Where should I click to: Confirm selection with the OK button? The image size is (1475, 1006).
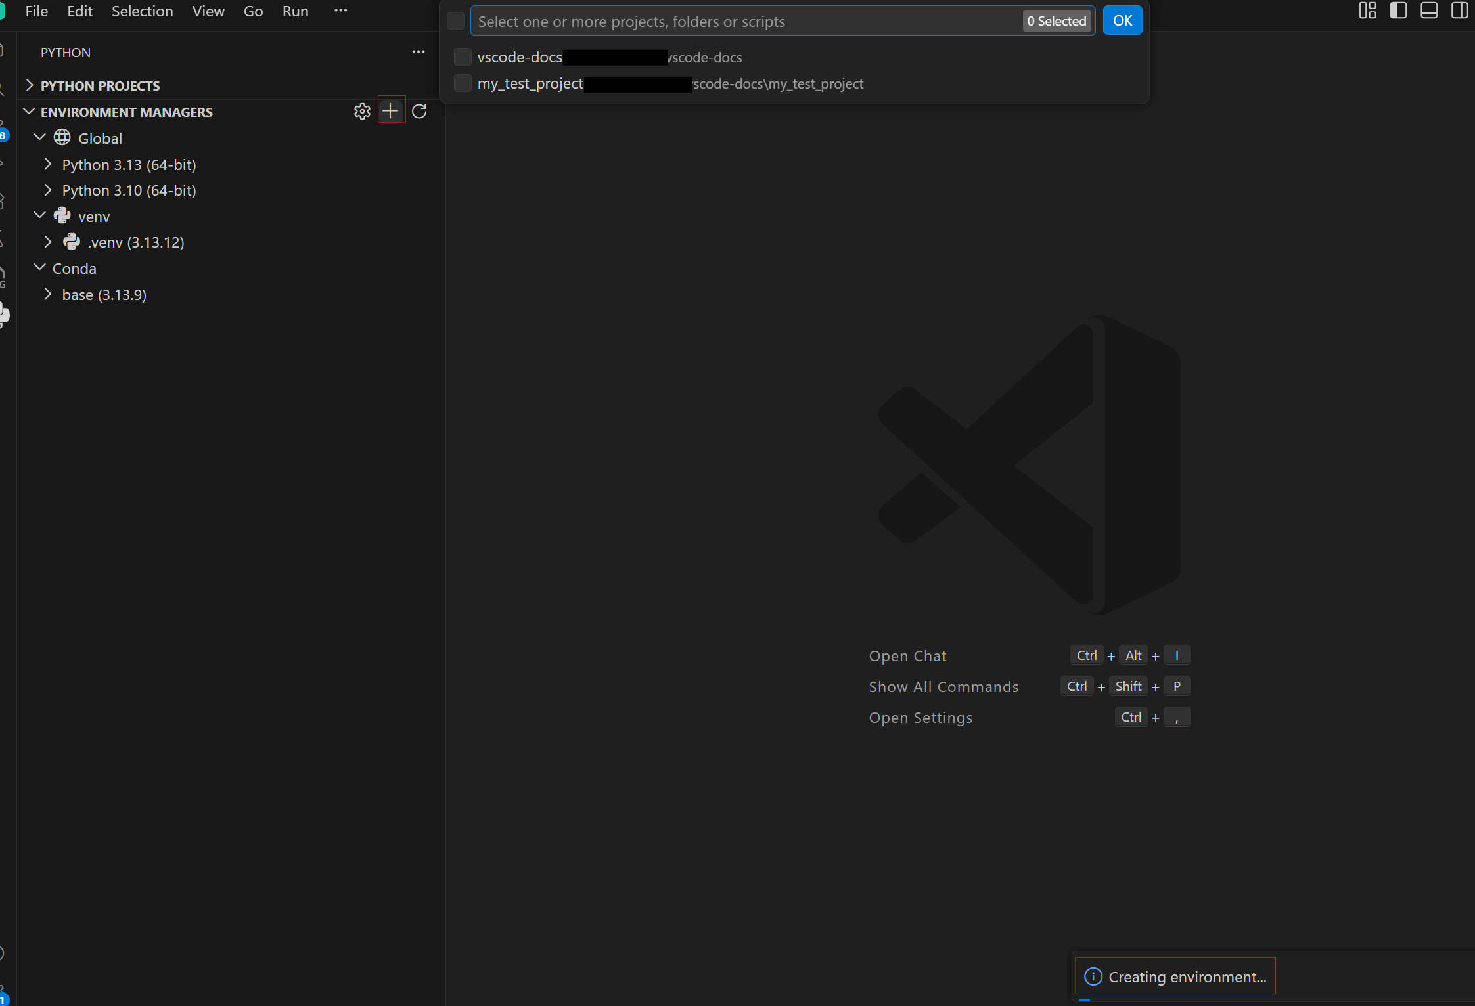[x=1122, y=20]
